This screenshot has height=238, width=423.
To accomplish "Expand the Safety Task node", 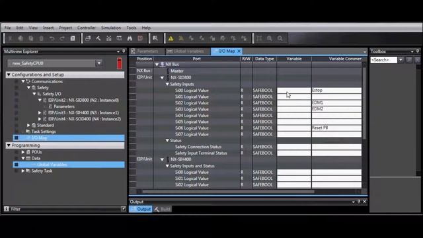I will [23, 171].
